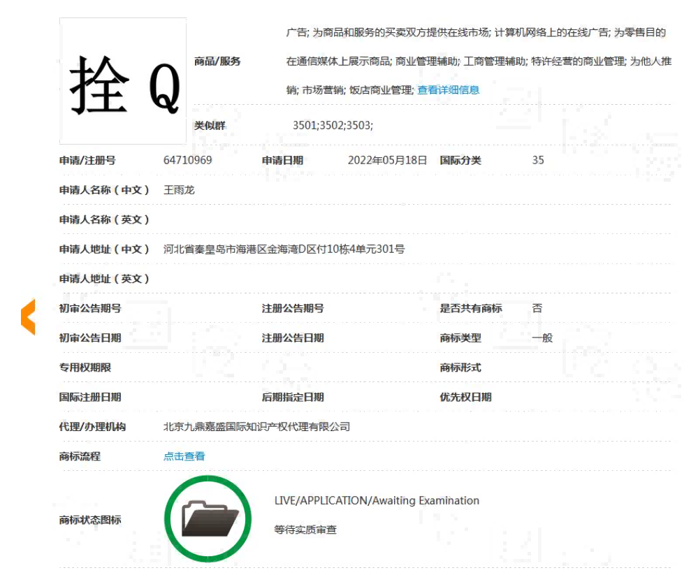Image resolution: width=691 pixels, height=575 pixels.
Task: Click the 拴Q trademark image thumbnail
Action: (x=123, y=81)
